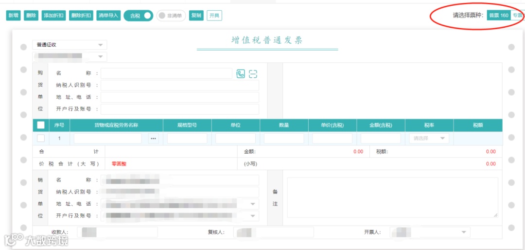Open the 开票人 dropdown

click(x=430, y=232)
